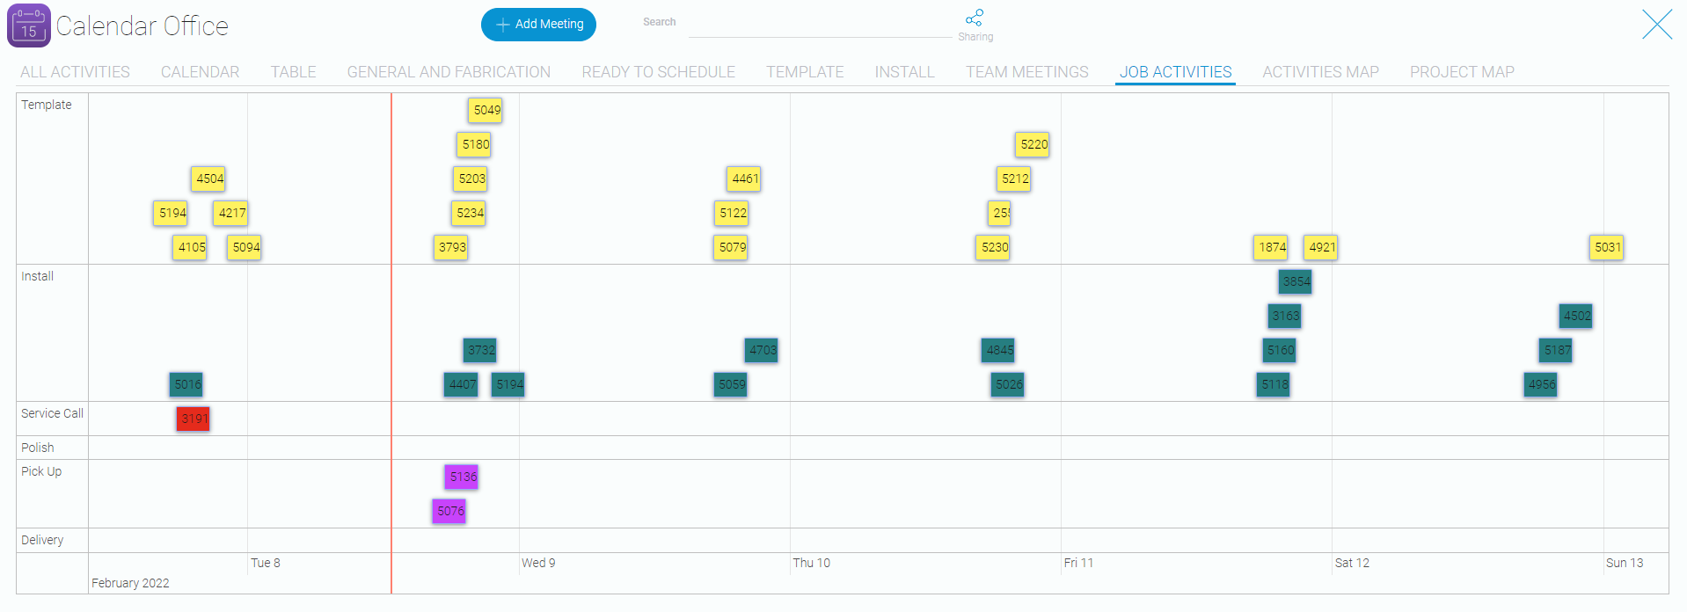Open template job 5031 on Sunday
The height and width of the screenshot is (612, 1687).
(x=1607, y=247)
